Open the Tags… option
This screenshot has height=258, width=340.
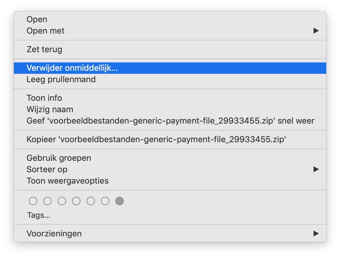pyautogui.click(x=170, y=215)
